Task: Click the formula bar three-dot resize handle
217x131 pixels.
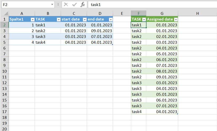Action: 58,4
